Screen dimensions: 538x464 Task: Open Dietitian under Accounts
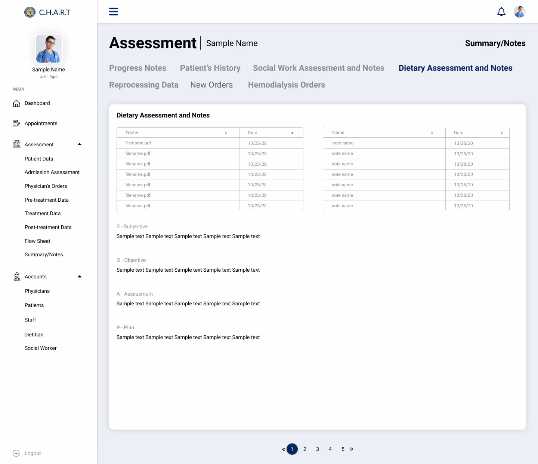(34, 335)
